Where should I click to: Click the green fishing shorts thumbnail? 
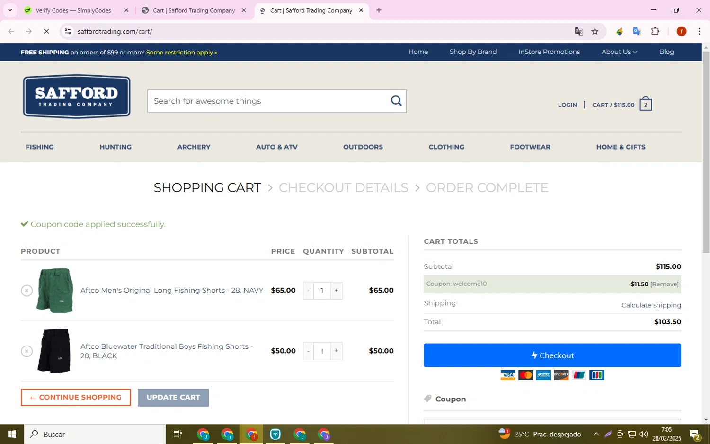(x=55, y=291)
